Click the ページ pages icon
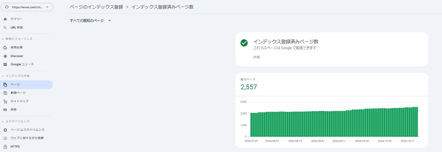 click(x=5, y=85)
